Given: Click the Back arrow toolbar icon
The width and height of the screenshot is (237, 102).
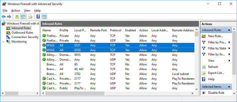Looking at the screenshot, I should (x=4, y=17).
